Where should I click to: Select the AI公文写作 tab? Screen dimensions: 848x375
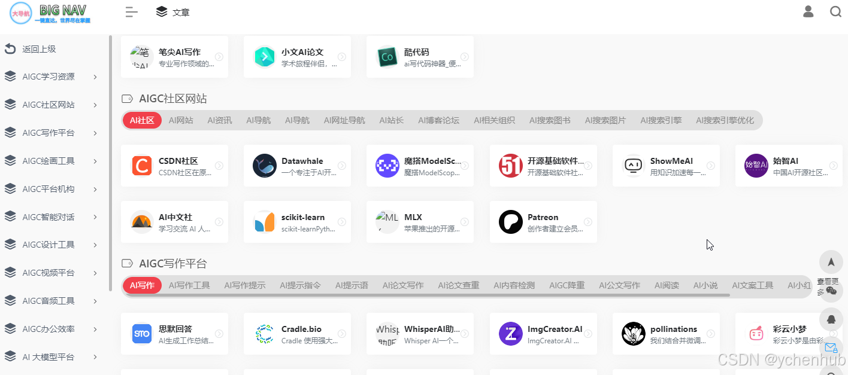tap(619, 285)
